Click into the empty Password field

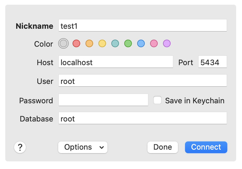103,100
